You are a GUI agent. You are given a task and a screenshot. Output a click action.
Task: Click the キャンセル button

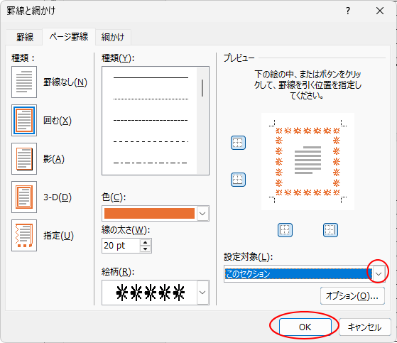pos(364,327)
